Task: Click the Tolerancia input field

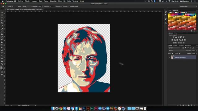Action: coord(52,6)
